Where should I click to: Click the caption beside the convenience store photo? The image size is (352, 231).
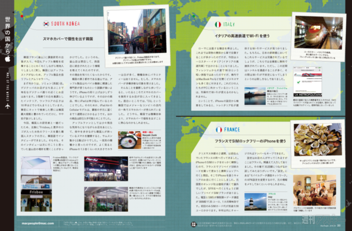point(145,193)
